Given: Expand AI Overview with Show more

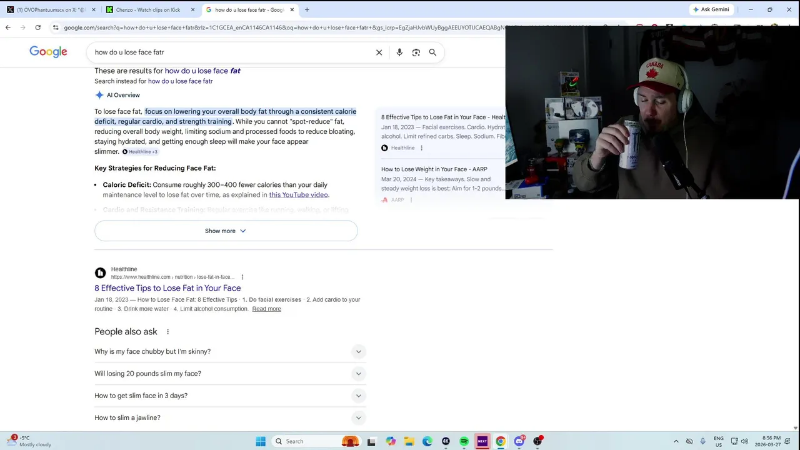Looking at the screenshot, I should point(226,231).
